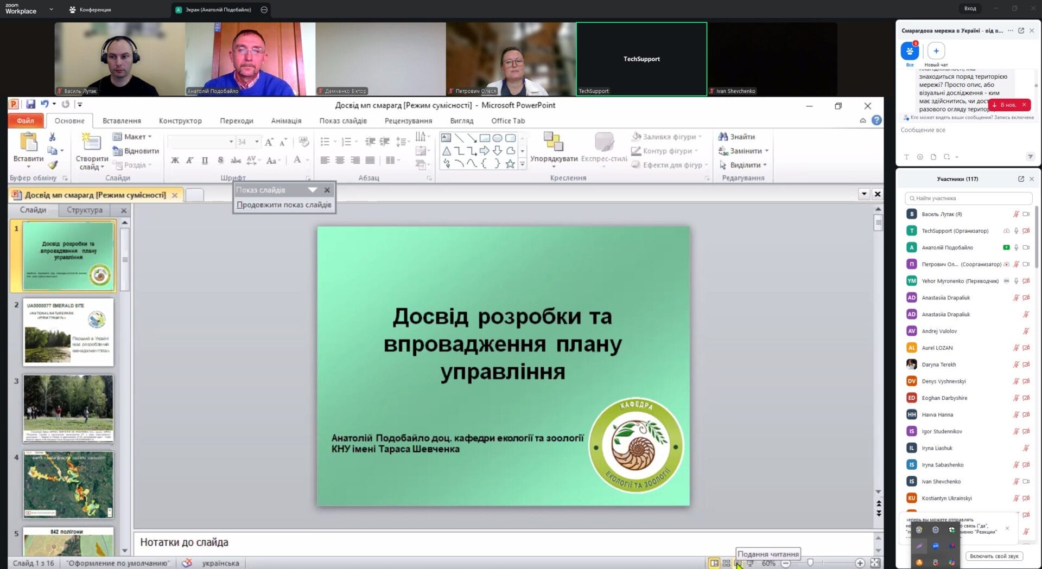Pop out the Participants panel
This screenshot has height=569, width=1042.
[x=1021, y=179]
